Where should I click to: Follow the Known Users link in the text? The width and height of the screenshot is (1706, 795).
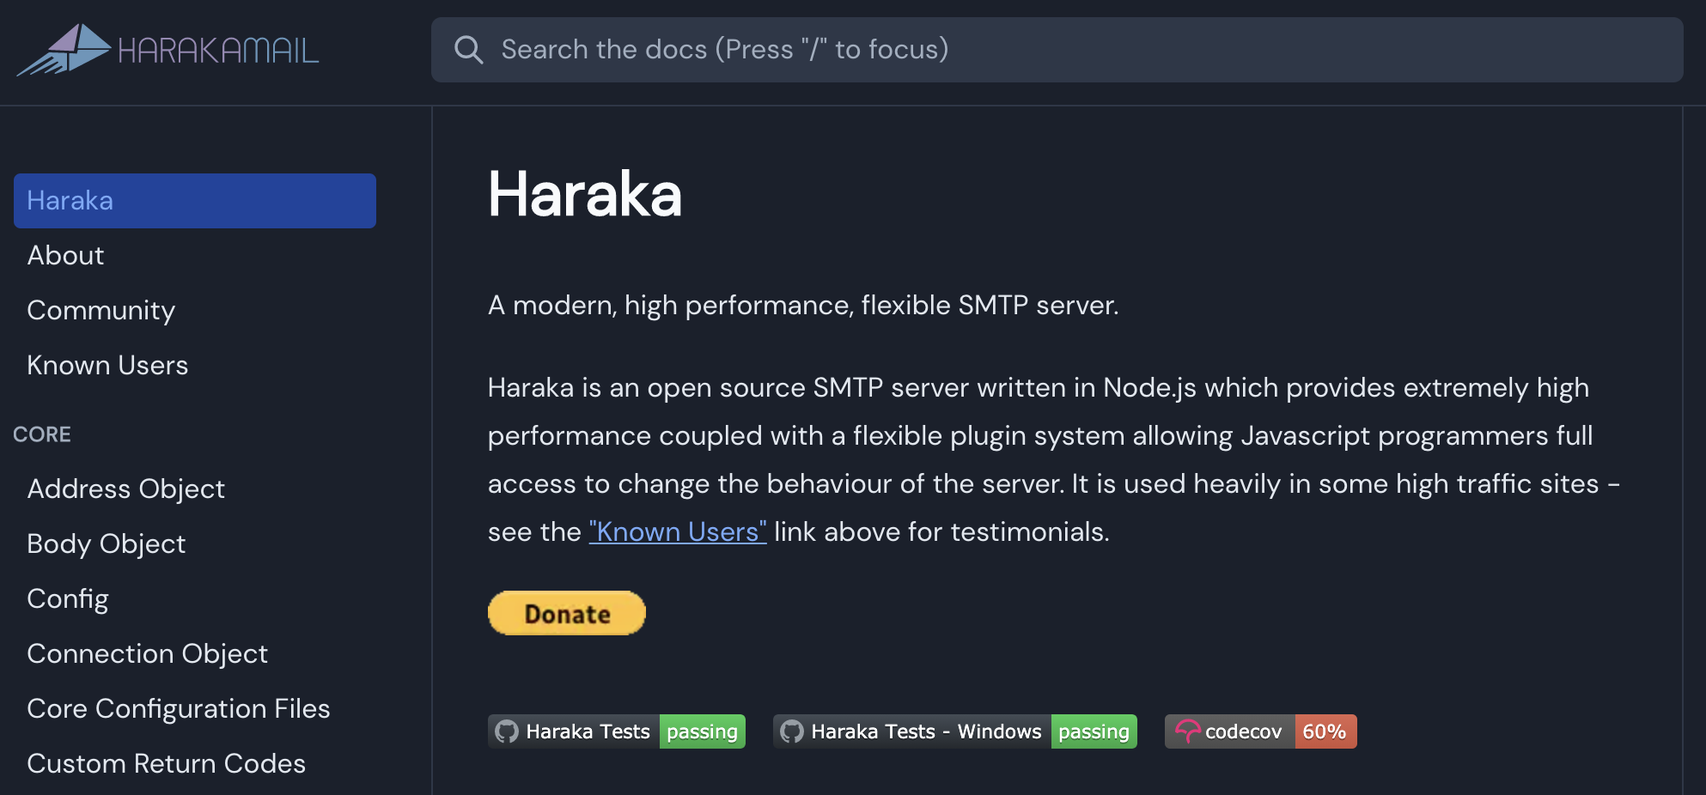click(676, 531)
